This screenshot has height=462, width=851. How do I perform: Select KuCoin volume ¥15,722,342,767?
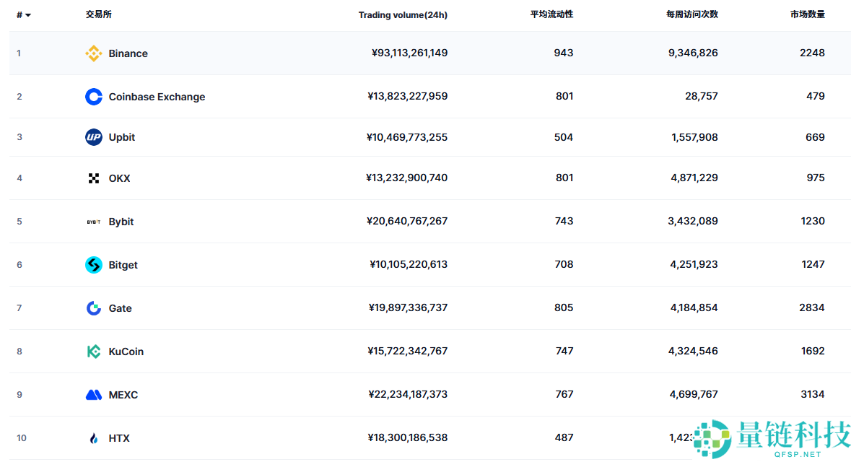[408, 352]
